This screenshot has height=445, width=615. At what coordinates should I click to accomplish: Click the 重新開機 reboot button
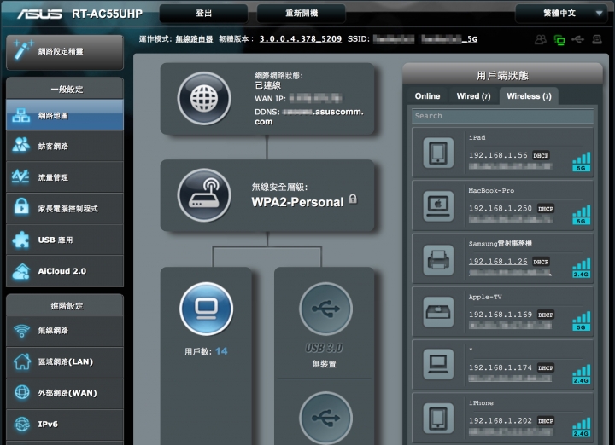(302, 14)
